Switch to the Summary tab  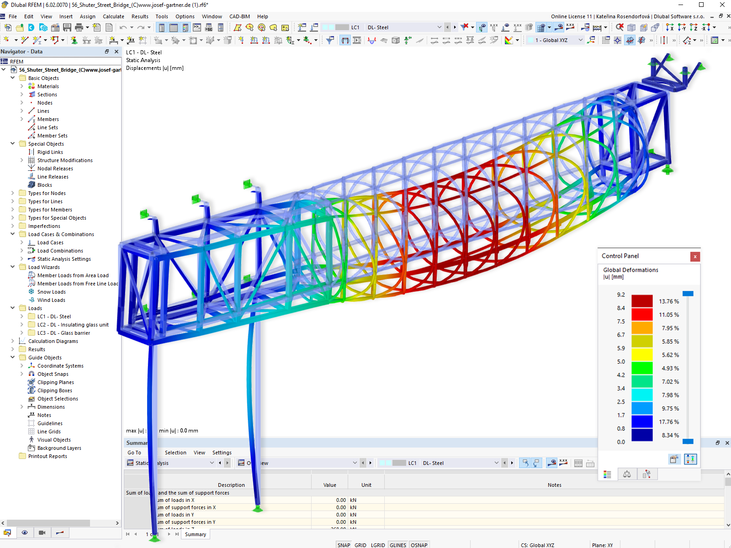tap(195, 534)
